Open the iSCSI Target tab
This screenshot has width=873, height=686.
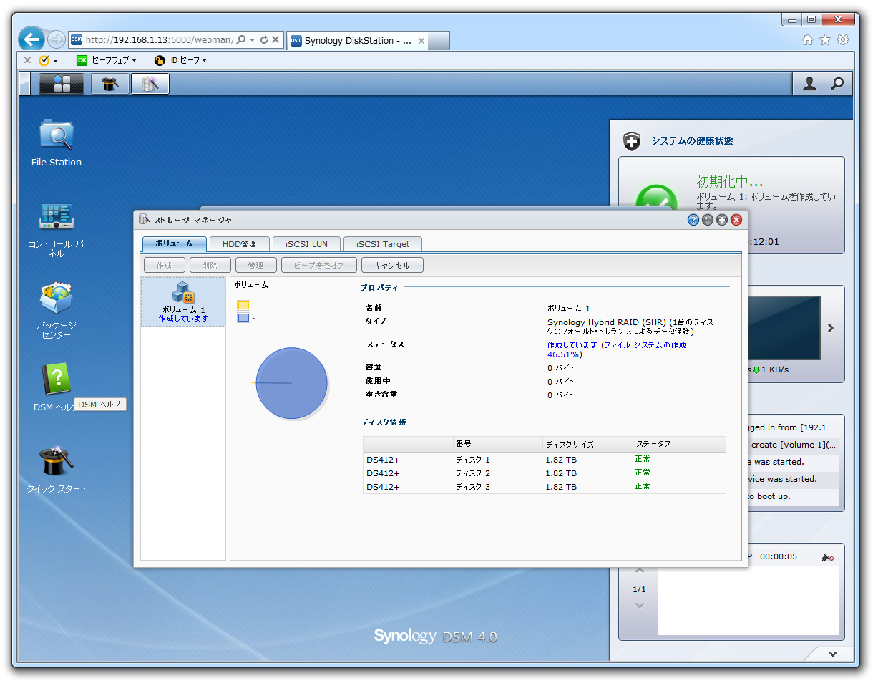point(383,244)
